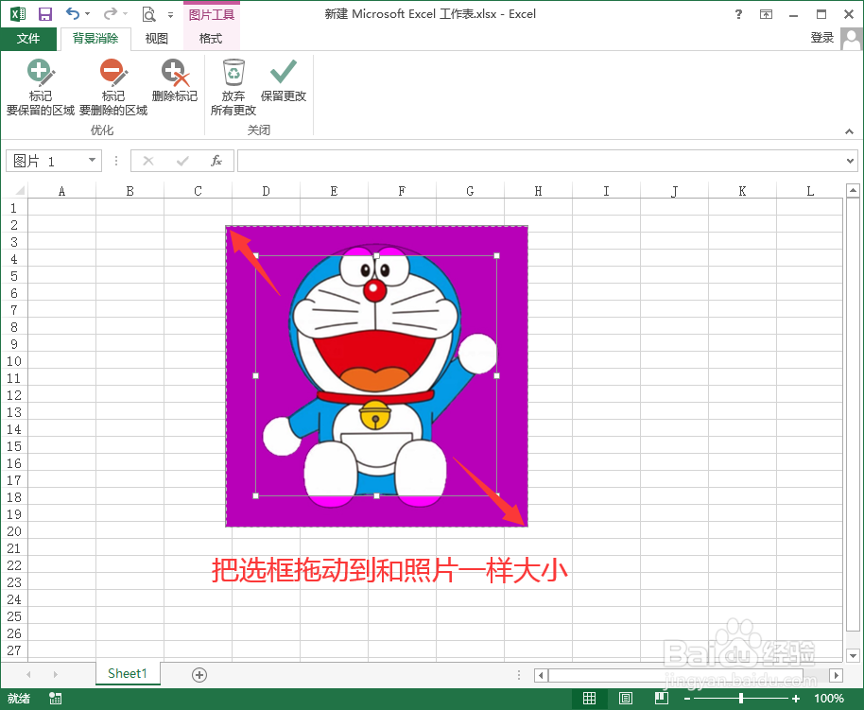Image resolution: width=864 pixels, height=710 pixels.
Task: Select the Sheet1 worksheet tab
Action: 128,674
